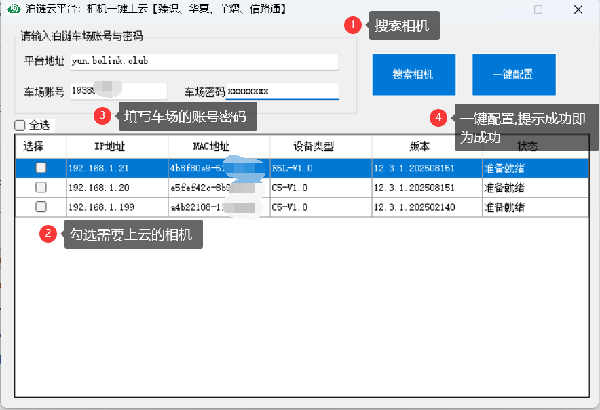This screenshot has height=410, width=600.
Task: Minimize the 泊链云平台 window
Action: 499,9
